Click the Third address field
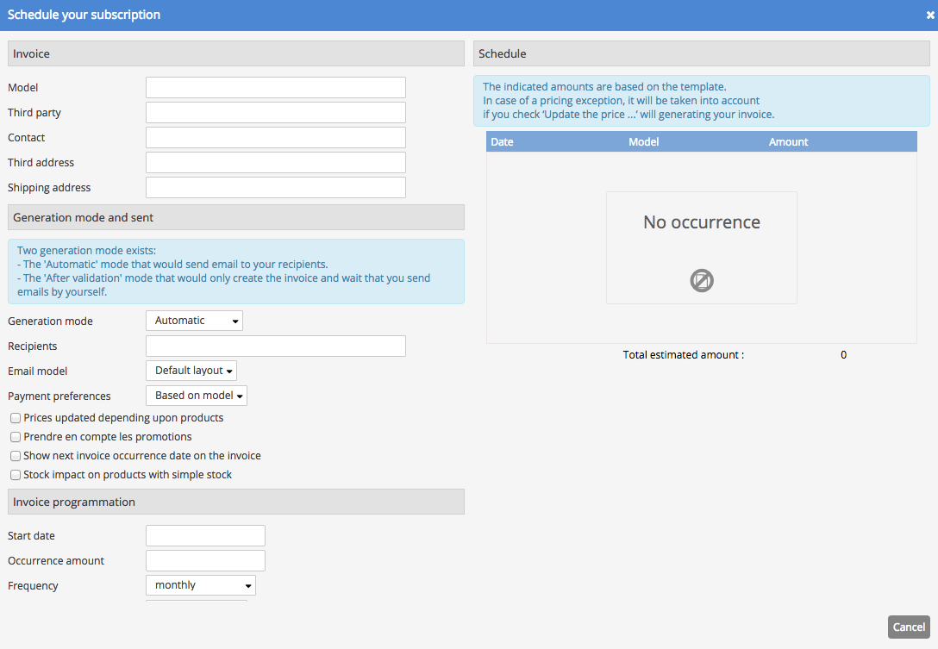 point(276,163)
